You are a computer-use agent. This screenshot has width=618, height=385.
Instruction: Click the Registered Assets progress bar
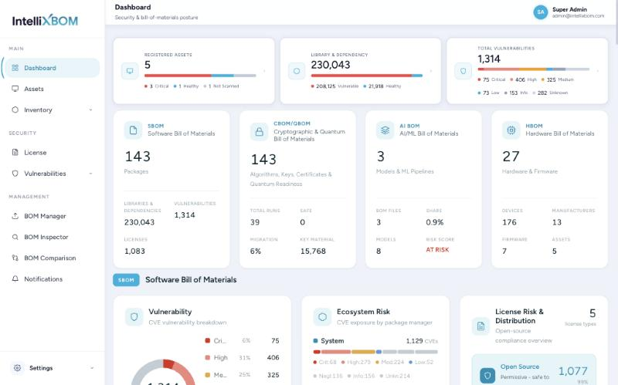200,76
